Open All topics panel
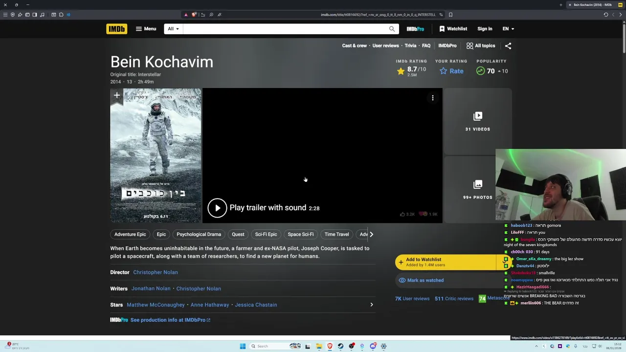Image resolution: width=626 pixels, height=352 pixels. [481, 45]
